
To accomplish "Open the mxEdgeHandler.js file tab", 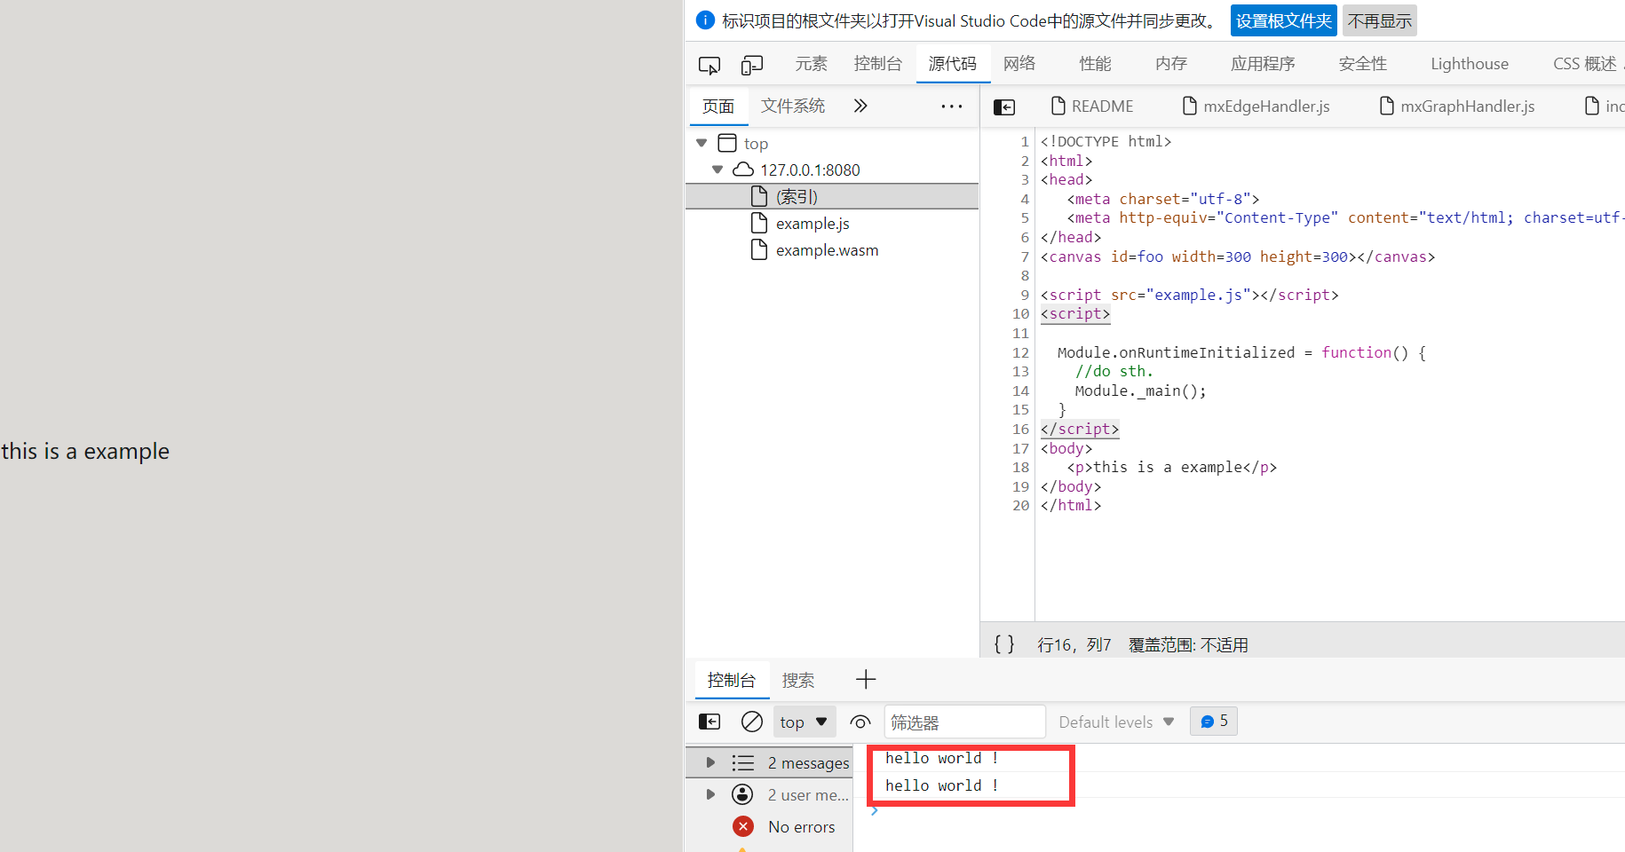I will pos(1256,106).
